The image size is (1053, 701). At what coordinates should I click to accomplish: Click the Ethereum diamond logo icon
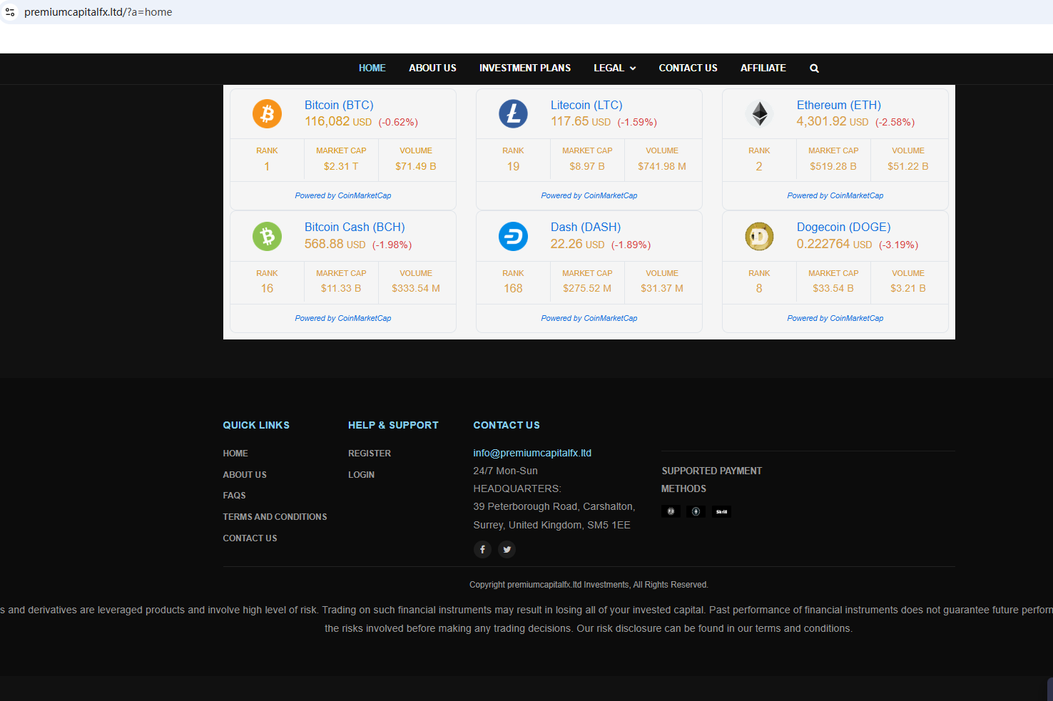click(x=759, y=114)
